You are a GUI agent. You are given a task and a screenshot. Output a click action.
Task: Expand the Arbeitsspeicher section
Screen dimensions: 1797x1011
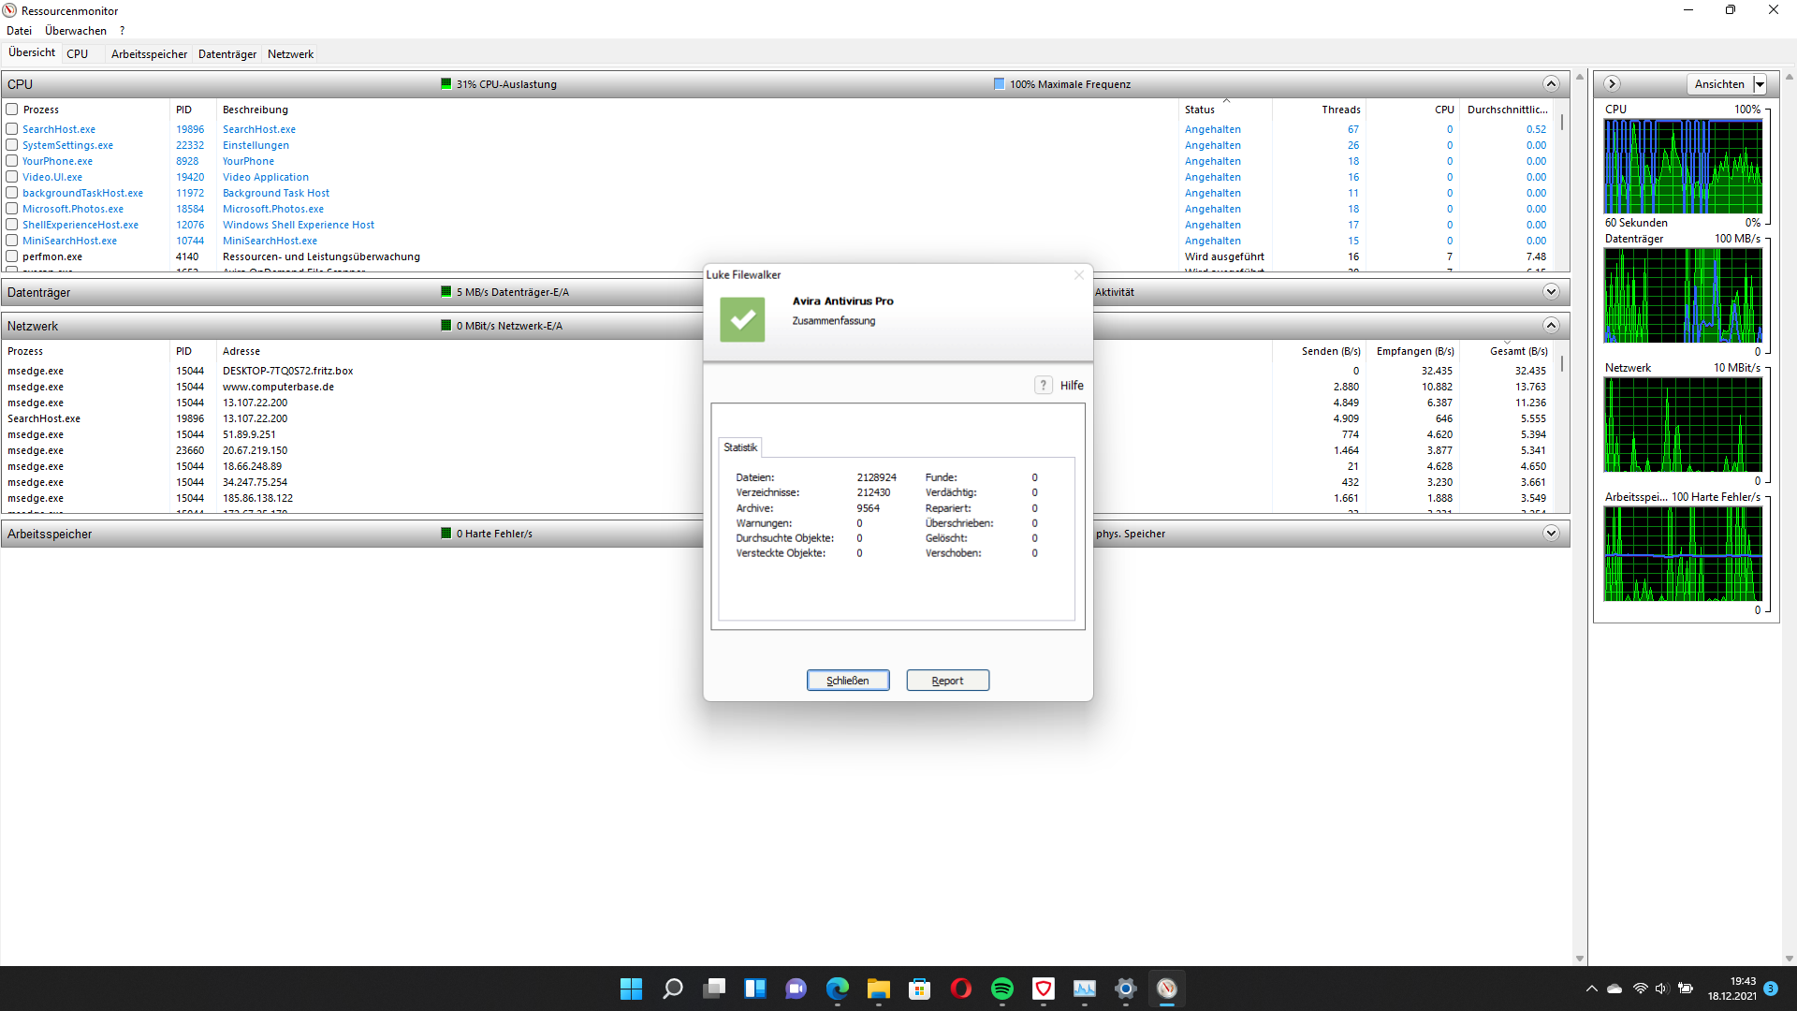point(1551,534)
